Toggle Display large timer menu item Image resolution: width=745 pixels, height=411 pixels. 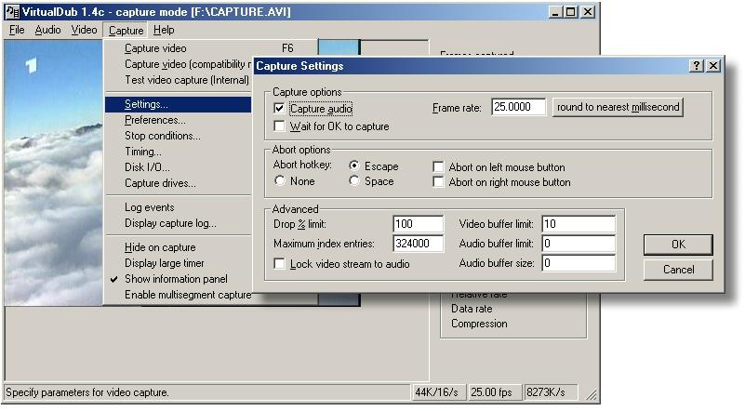(x=179, y=263)
